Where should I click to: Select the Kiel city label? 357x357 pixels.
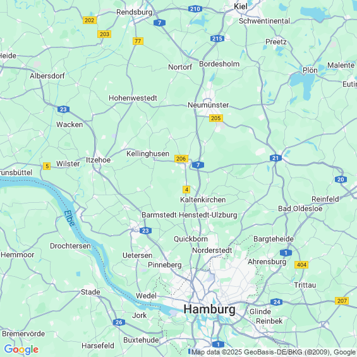tap(241, 6)
